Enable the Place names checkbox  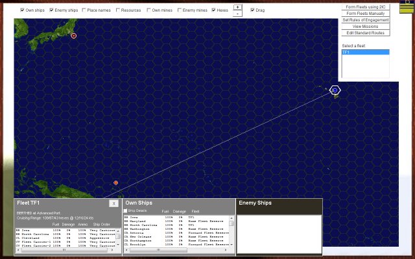(x=84, y=10)
